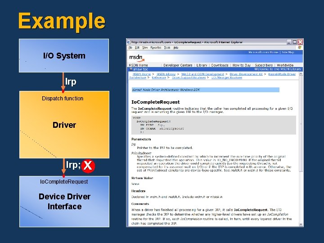Click the PriorityBoost parameter name
Image resolution: width=324 pixels, height=243 pixels.
point(141,153)
